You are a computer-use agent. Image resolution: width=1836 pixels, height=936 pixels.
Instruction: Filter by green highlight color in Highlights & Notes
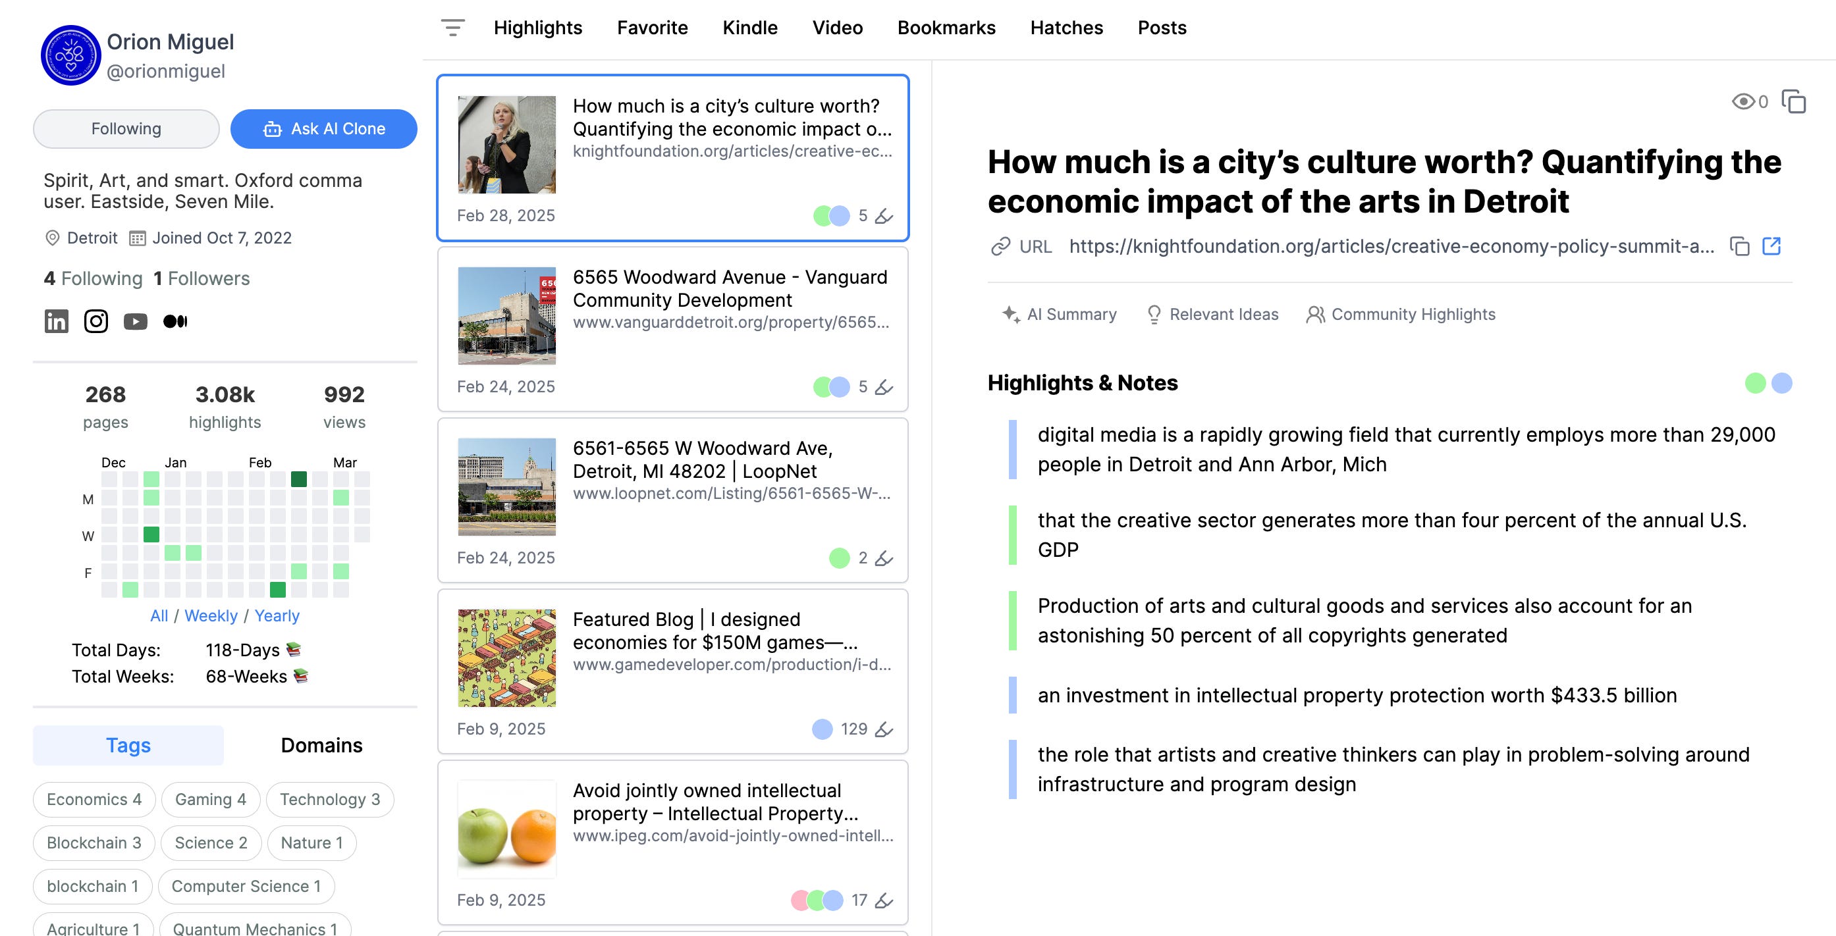tap(1756, 383)
